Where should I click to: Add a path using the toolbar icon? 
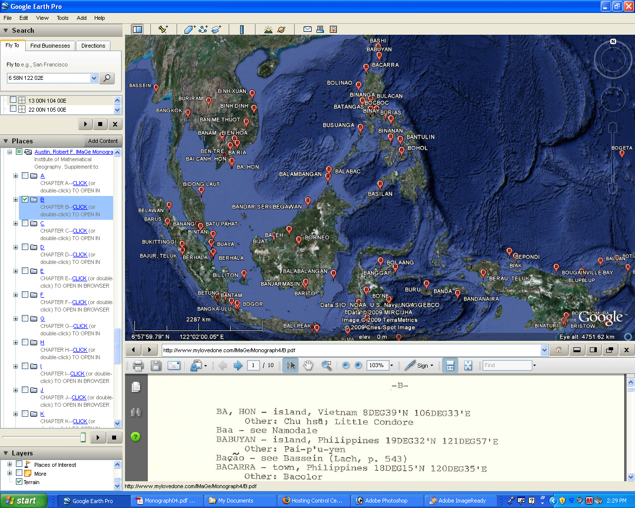(203, 29)
